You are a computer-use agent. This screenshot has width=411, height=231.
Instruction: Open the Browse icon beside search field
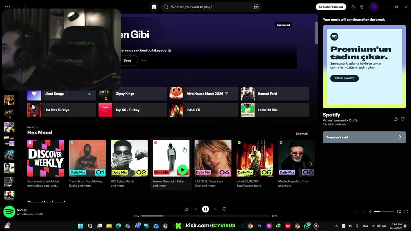click(x=256, y=7)
